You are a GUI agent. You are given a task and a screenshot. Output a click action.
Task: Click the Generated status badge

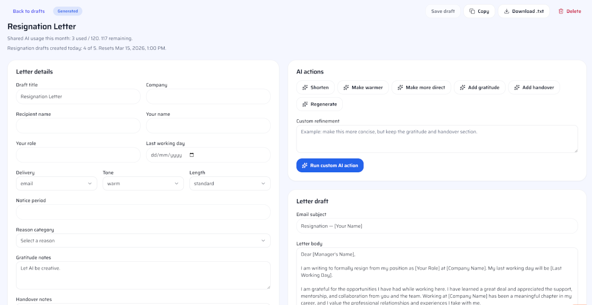click(x=67, y=11)
